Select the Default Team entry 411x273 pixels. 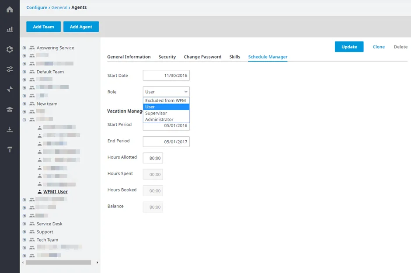[50, 72]
